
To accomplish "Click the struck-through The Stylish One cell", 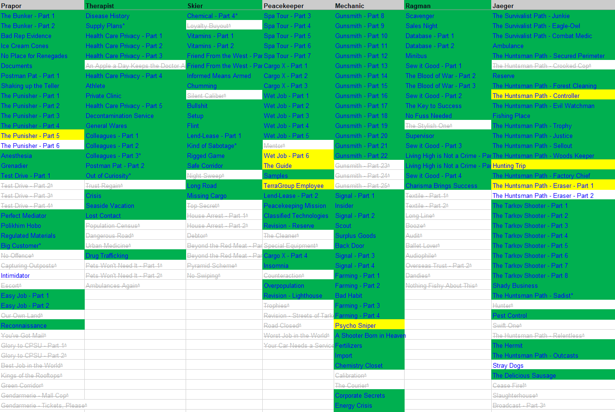I will [x=448, y=126].
